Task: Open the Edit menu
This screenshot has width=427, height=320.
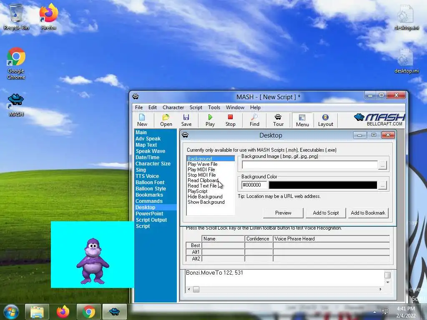Action: click(153, 107)
